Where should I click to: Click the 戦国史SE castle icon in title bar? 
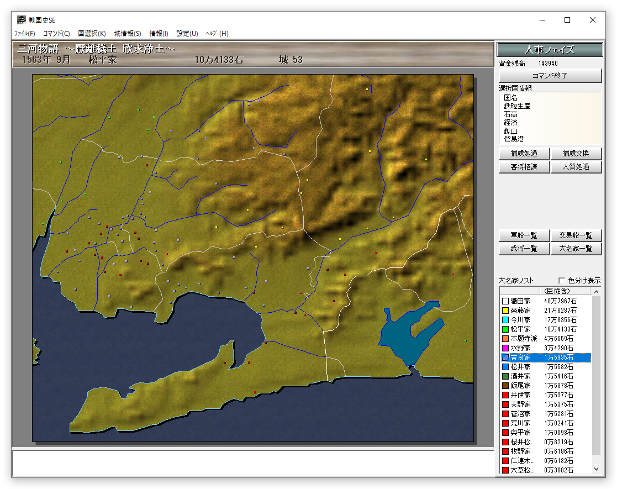(x=21, y=20)
